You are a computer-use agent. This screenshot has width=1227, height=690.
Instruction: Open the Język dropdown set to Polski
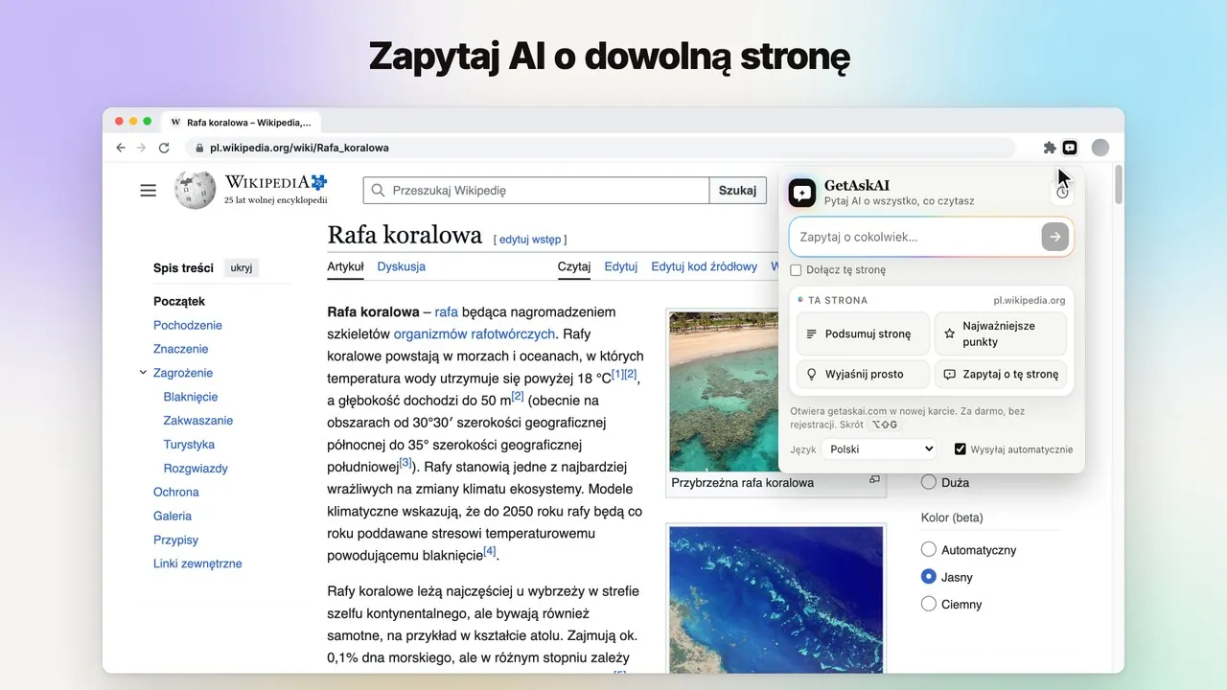pyautogui.click(x=880, y=449)
